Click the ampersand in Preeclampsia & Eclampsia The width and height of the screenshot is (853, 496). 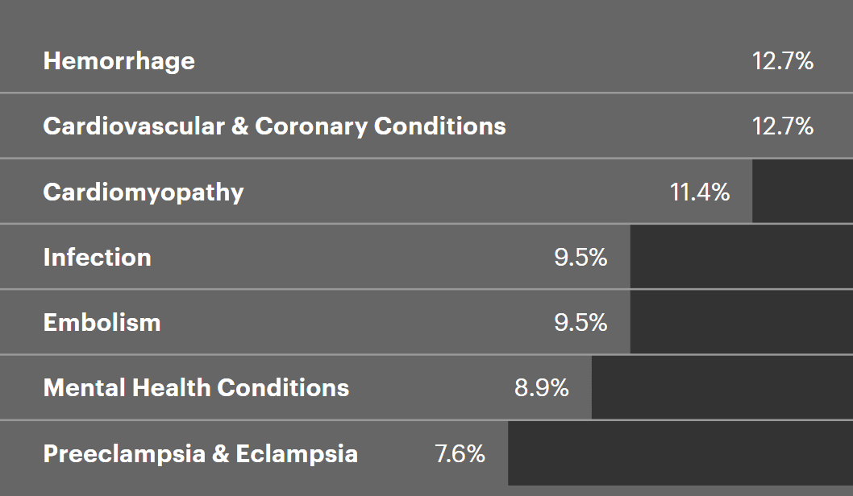click(x=220, y=453)
